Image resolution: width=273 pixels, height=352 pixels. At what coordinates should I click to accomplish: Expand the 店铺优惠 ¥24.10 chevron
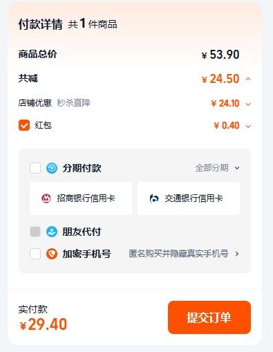248,104
